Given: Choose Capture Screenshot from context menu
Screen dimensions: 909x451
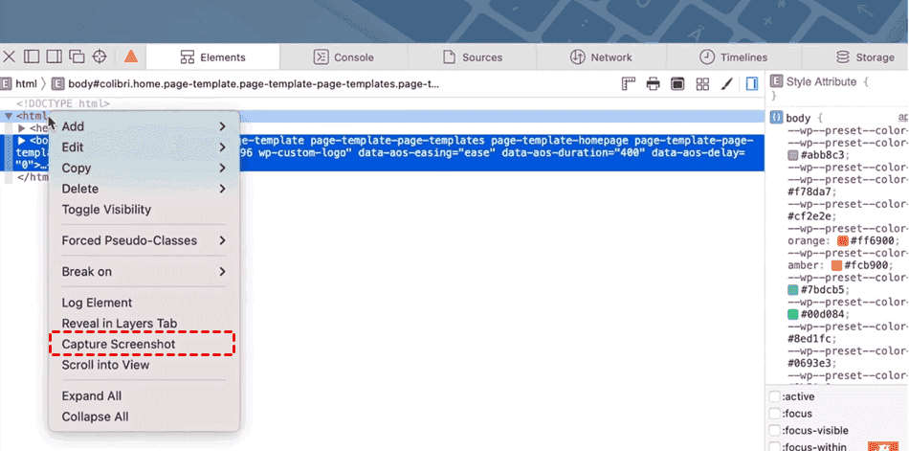Looking at the screenshot, I should pos(144,344).
